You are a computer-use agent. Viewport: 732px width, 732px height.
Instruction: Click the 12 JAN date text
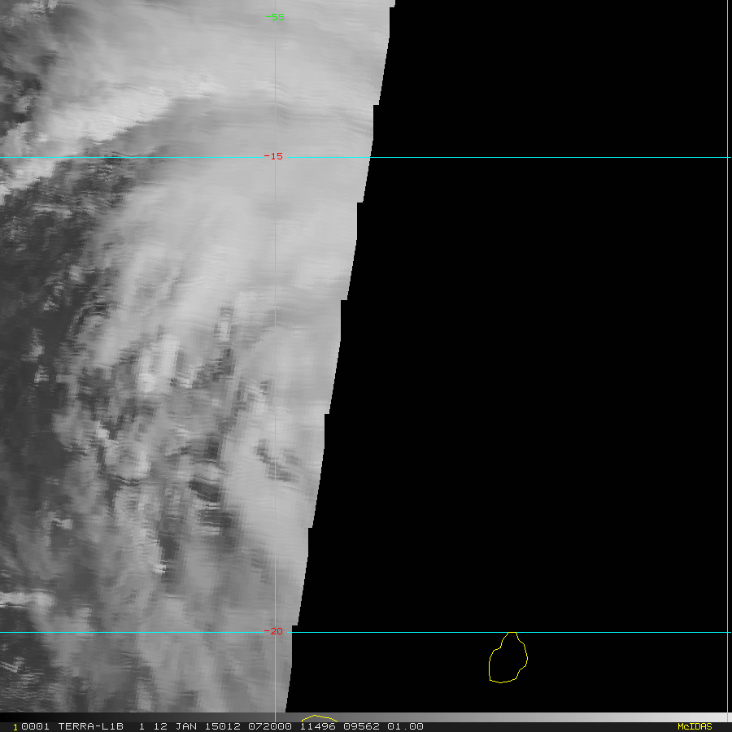(x=167, y=726)
